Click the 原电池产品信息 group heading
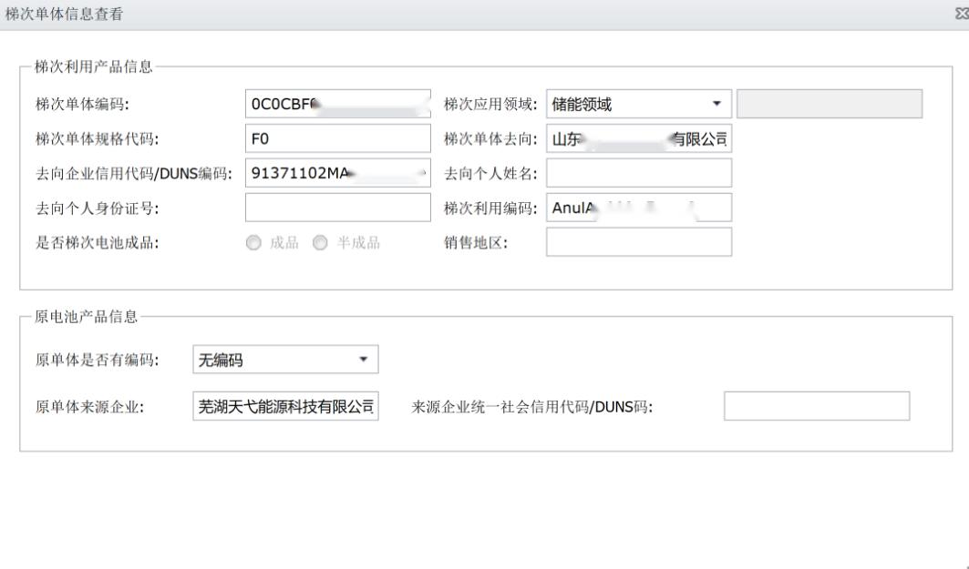 [86, 317]
